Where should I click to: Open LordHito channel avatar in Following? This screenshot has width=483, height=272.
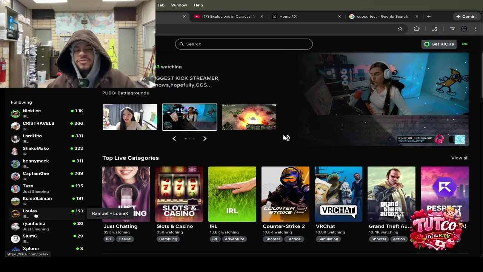point(15,138)
